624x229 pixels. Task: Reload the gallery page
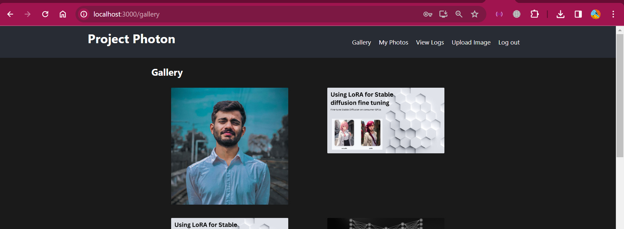[45, 14]
